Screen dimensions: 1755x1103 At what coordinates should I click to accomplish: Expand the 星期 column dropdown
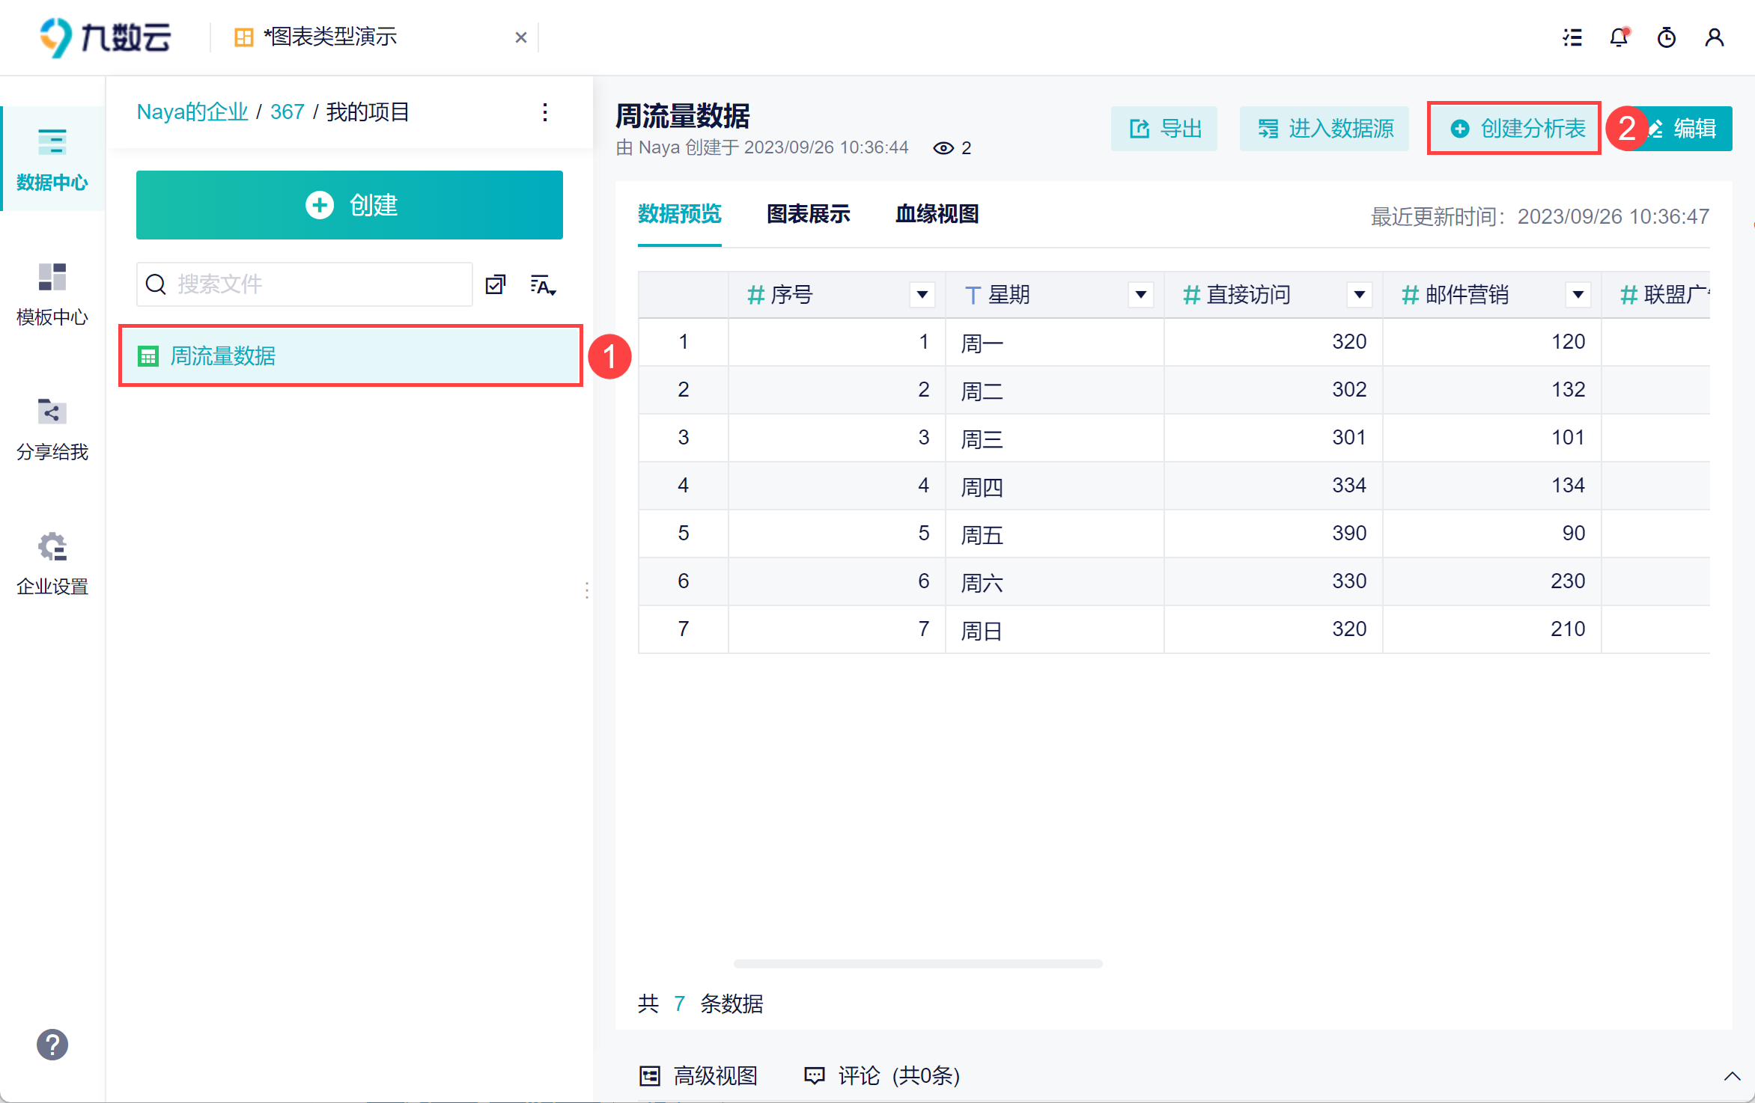[1141, 295]
